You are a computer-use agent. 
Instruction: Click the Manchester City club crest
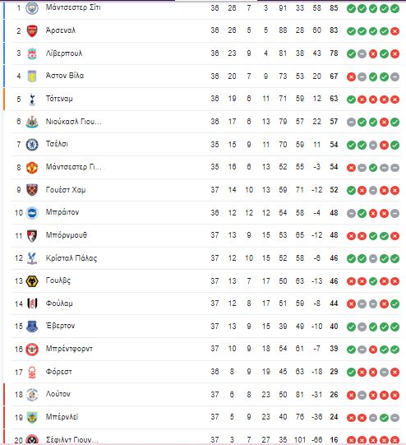coord(32,8)
